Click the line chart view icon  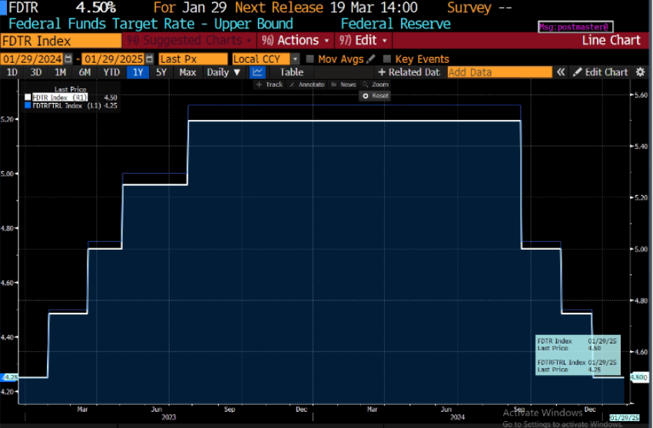pyautogui.click(x=257, y=72)
